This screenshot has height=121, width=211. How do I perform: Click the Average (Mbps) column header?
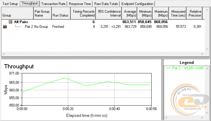tap(129, 13)
